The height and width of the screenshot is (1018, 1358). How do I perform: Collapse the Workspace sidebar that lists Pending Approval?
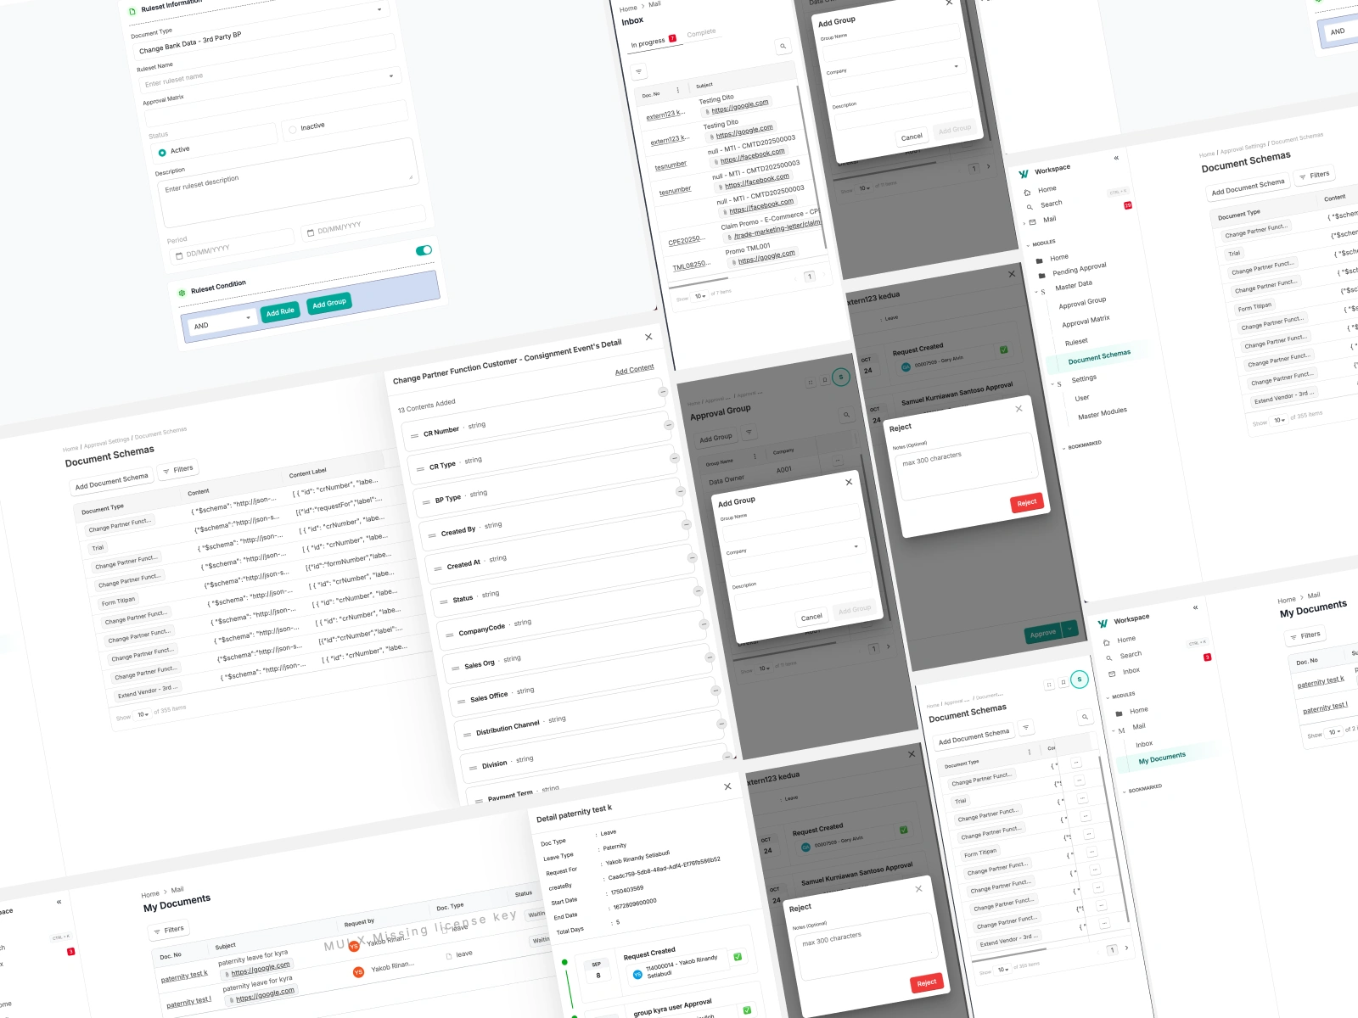[1116, 158]
